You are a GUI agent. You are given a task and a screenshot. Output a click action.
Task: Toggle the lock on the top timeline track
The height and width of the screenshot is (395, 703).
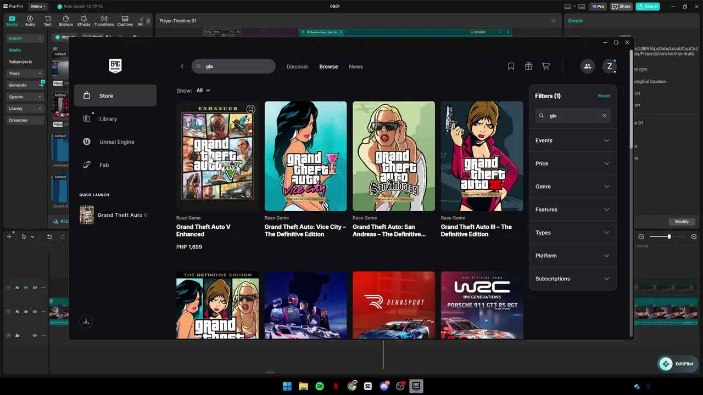[17, 287]
